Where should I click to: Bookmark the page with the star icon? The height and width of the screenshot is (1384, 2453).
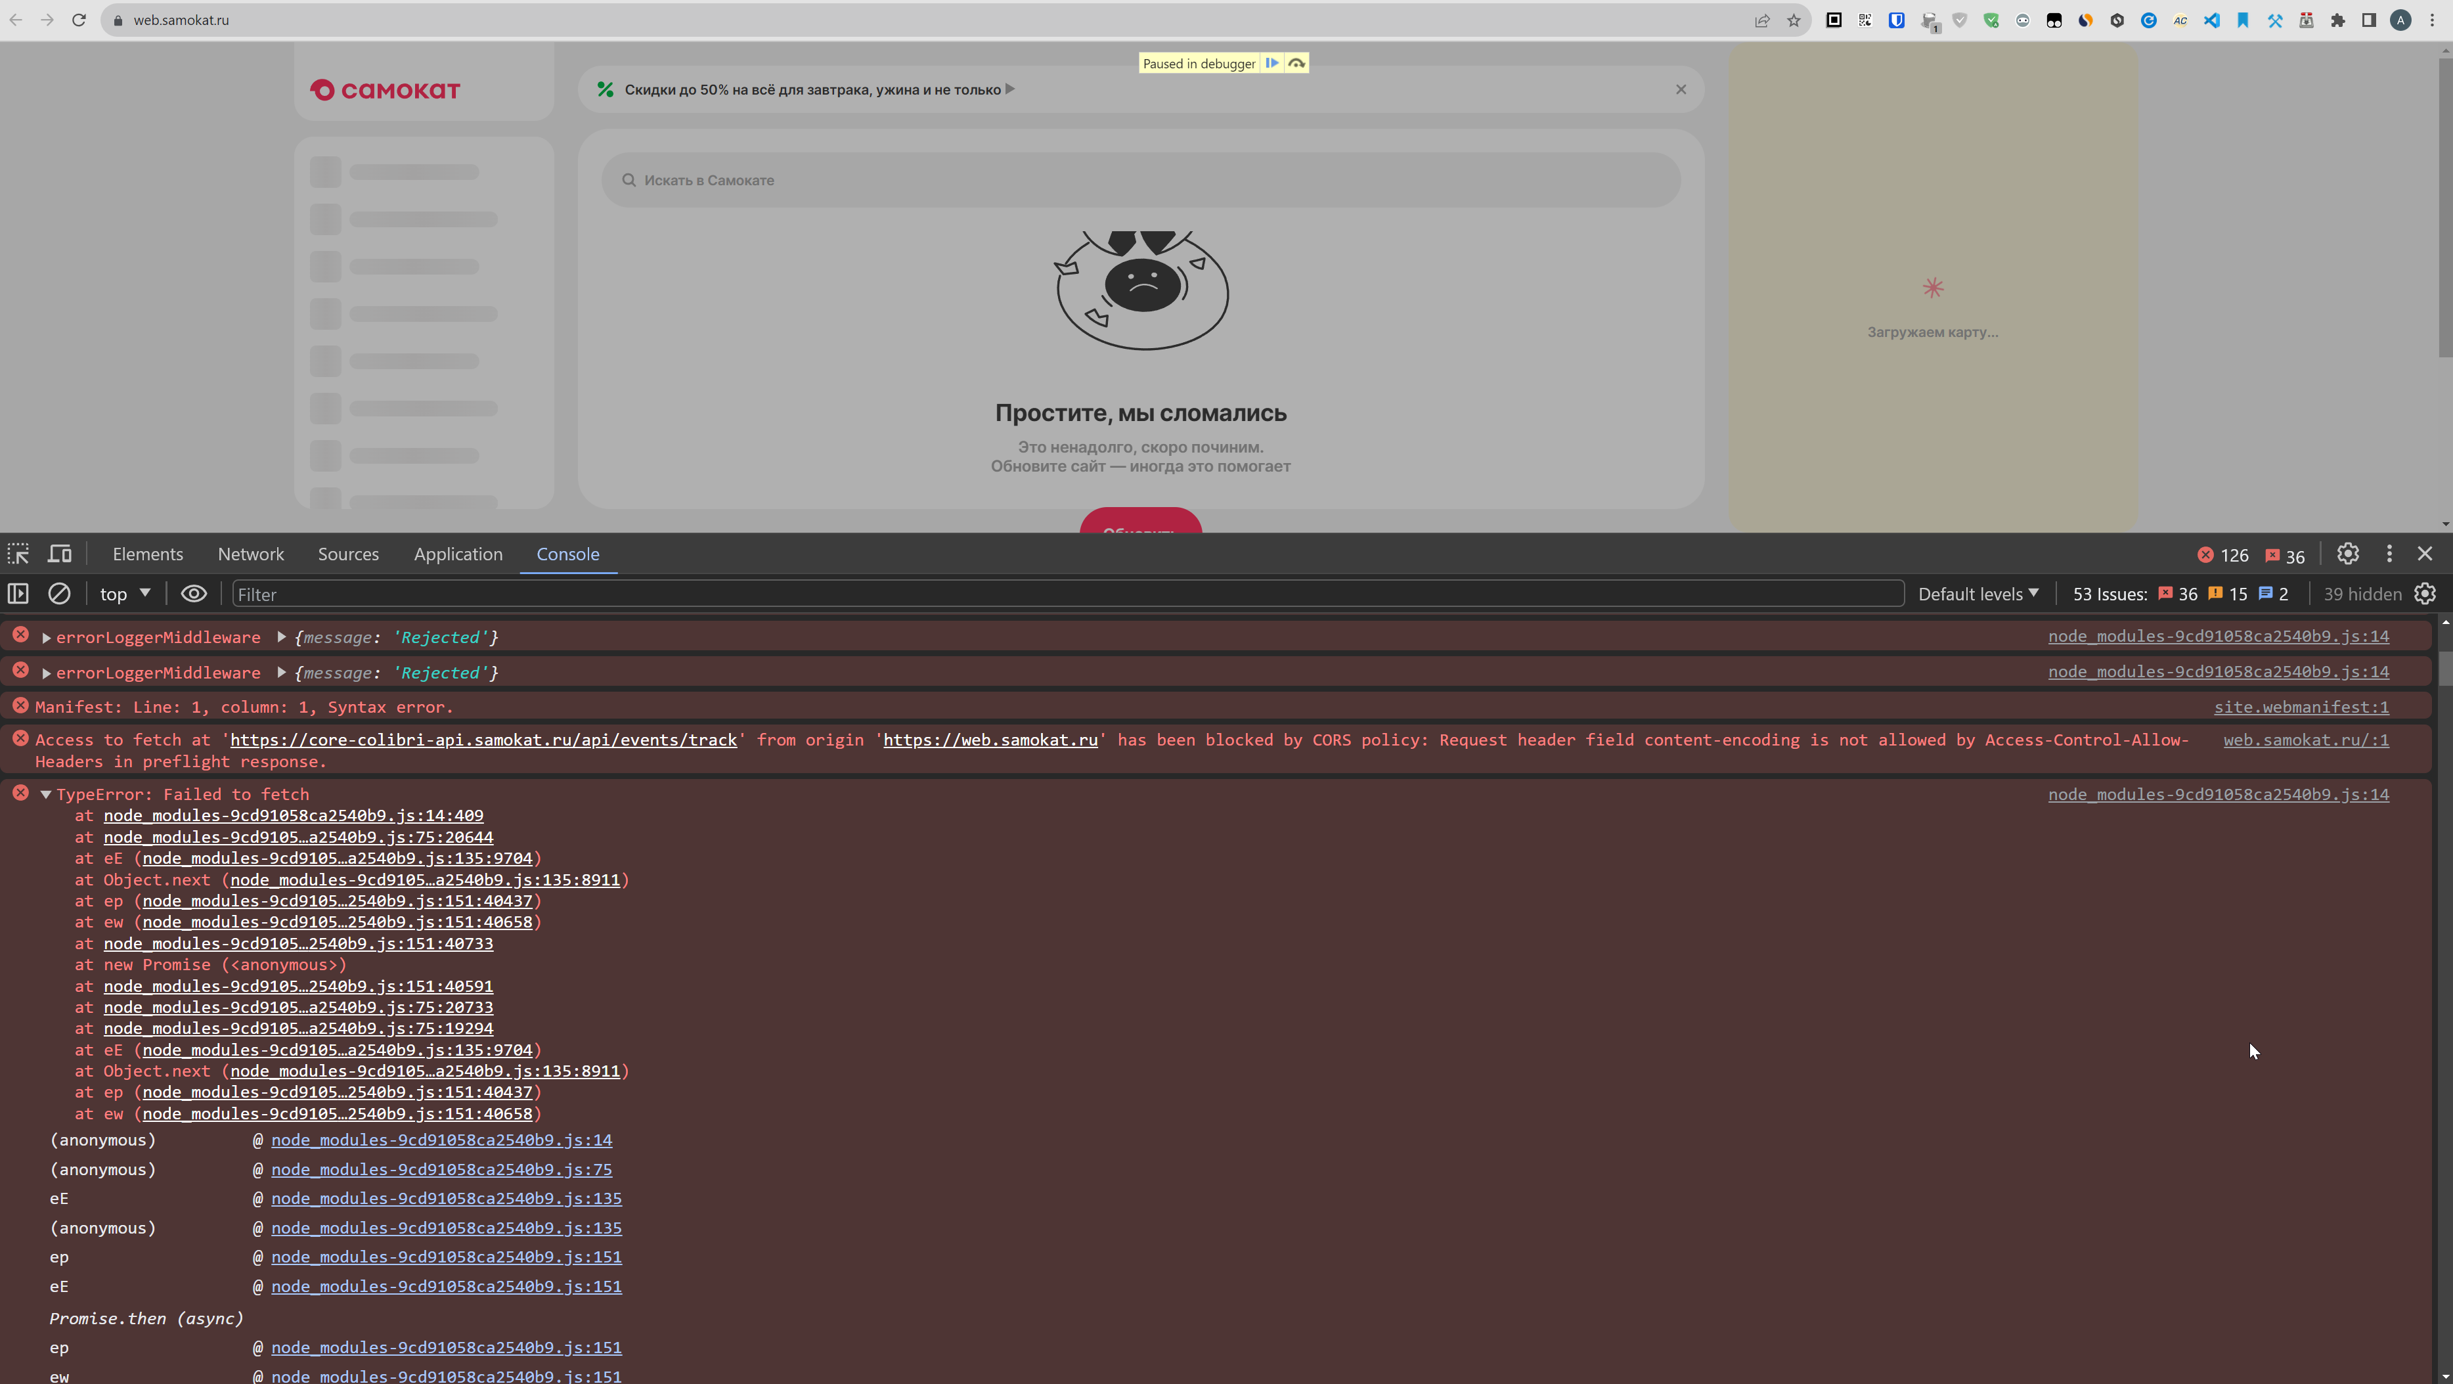click(x=1795, y=19)
